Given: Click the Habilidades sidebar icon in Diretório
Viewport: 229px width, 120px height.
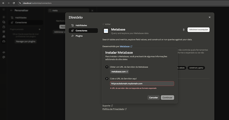Looking at the screenshot, I should (72, 25).
